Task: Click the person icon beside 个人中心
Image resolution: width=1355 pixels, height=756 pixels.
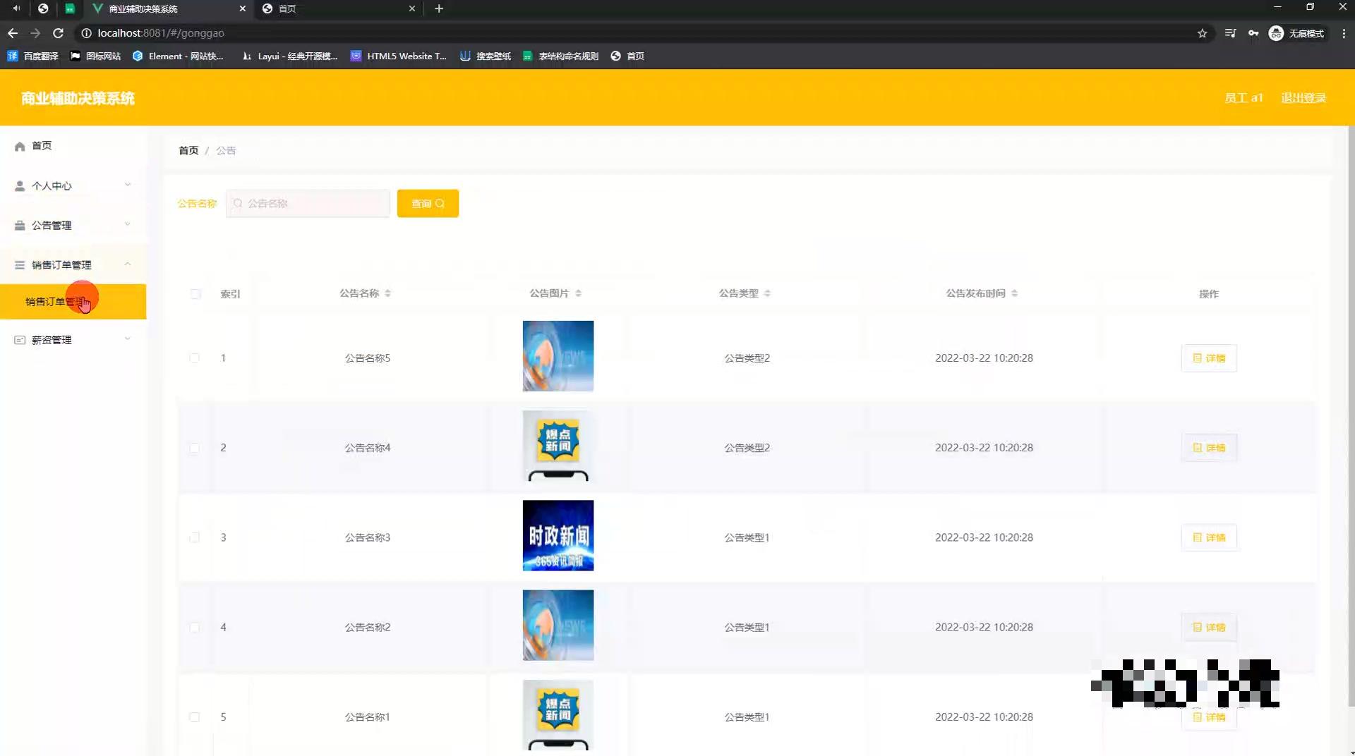Action: point(20,186)
